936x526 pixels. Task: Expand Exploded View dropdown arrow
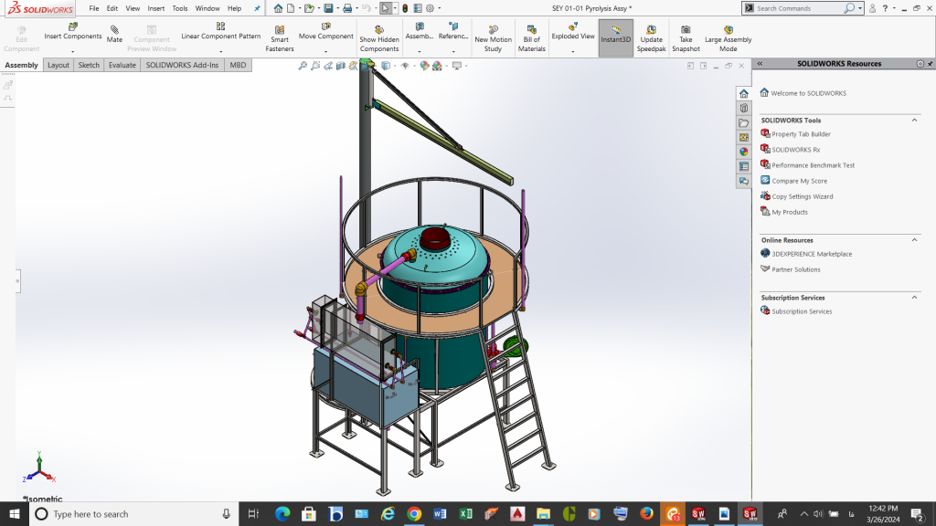(573, 51)
